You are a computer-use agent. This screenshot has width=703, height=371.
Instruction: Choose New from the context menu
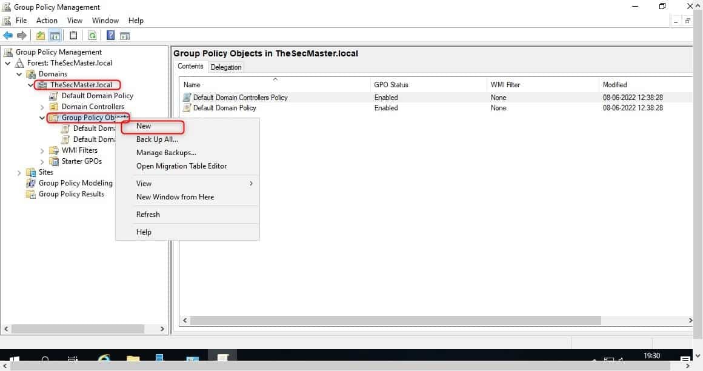click(x=187, y=127)
